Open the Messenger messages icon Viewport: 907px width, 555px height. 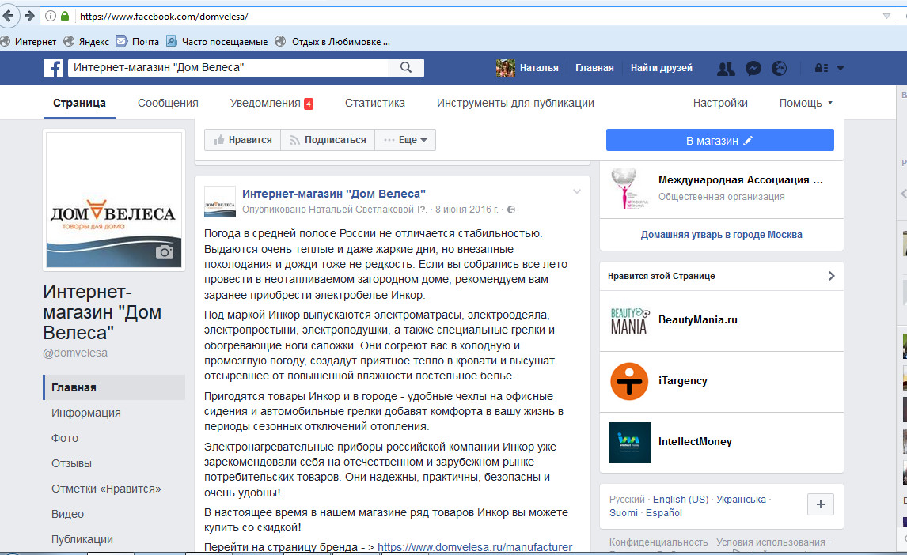(x=753, y=68)
